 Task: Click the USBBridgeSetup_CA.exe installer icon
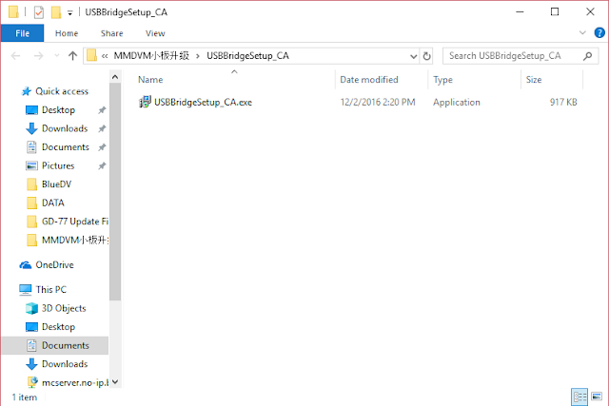pyautogui.click(x=145, y=102)
